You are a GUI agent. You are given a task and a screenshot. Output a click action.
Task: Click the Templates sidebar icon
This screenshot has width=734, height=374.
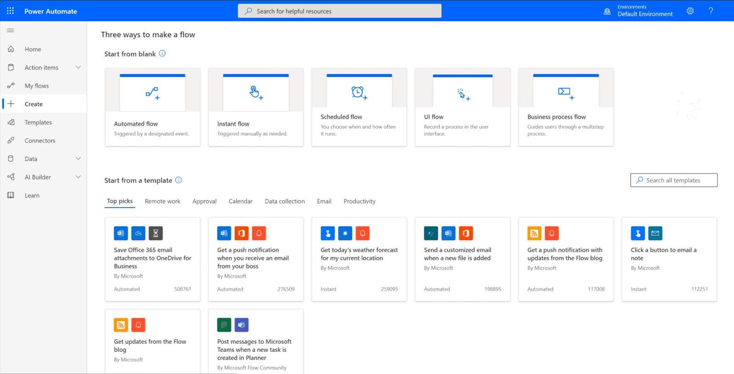click(11, 122)
